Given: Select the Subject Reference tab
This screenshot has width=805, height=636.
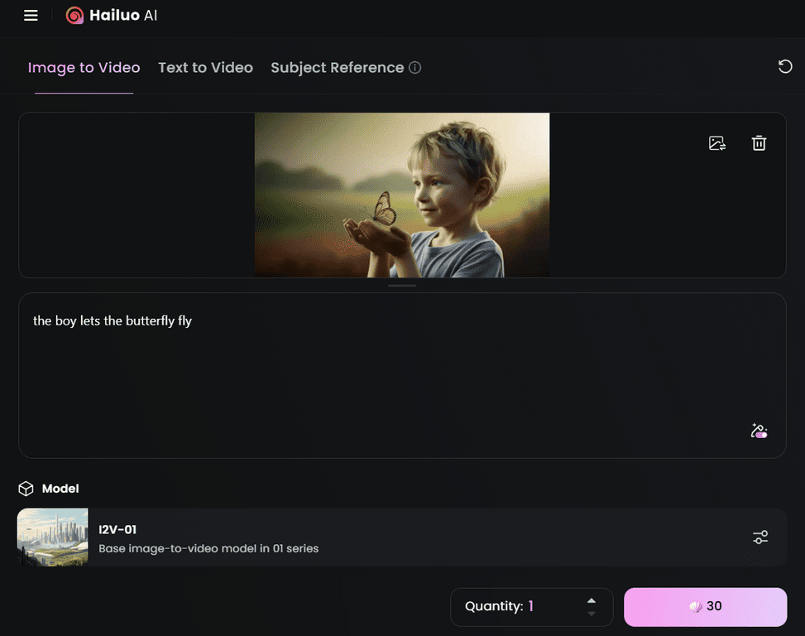Looking at the screenshot, I should (x=338, y=68).
